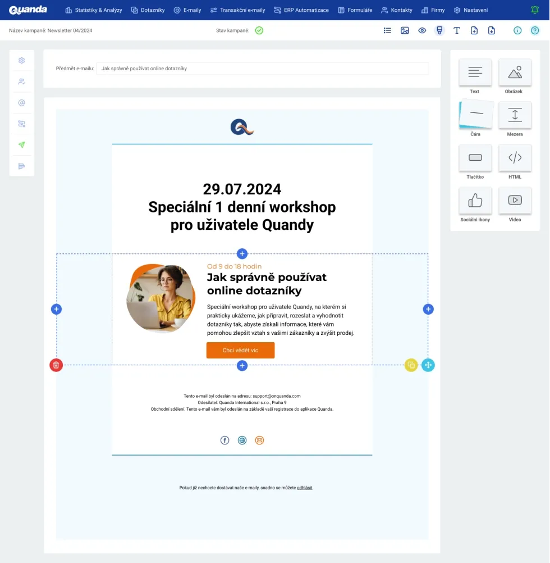Click the help question mark icon
Screen dimensions: 550x563
coord(535,30)
